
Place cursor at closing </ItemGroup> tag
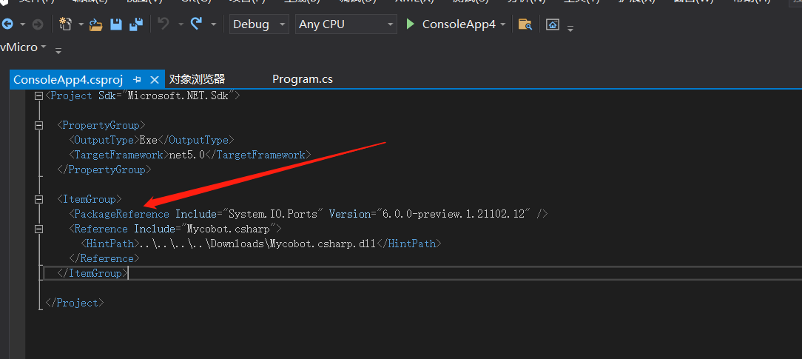point(92,273)
